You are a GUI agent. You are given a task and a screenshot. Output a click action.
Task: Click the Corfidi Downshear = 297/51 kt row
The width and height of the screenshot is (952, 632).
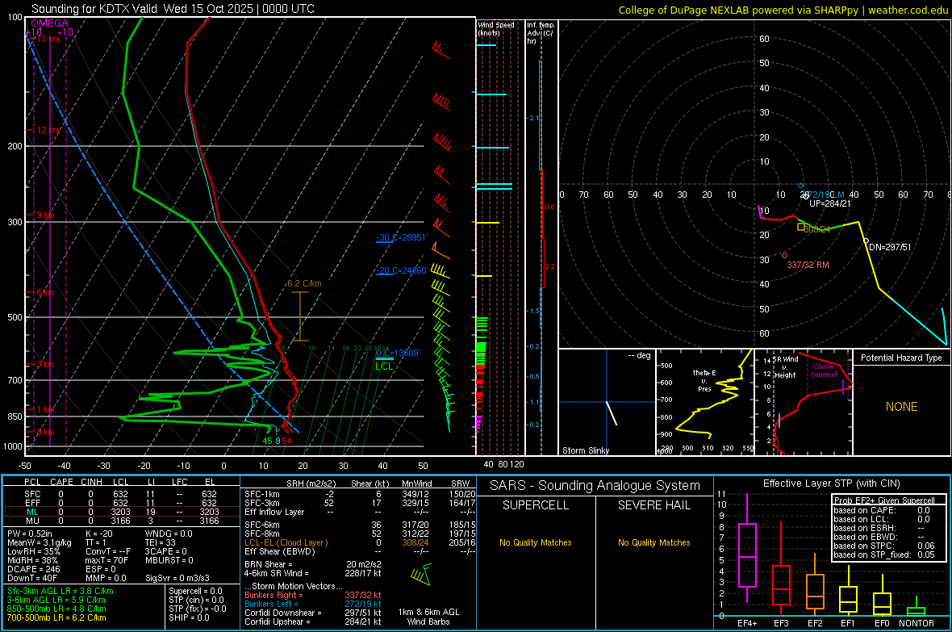tap(313, 613)
